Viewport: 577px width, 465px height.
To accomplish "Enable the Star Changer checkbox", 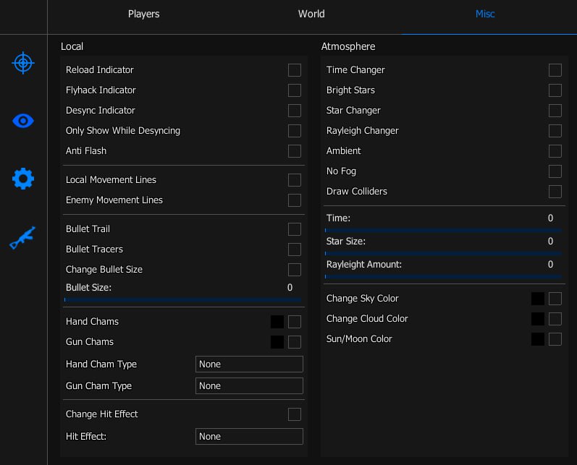I will 555,110.
